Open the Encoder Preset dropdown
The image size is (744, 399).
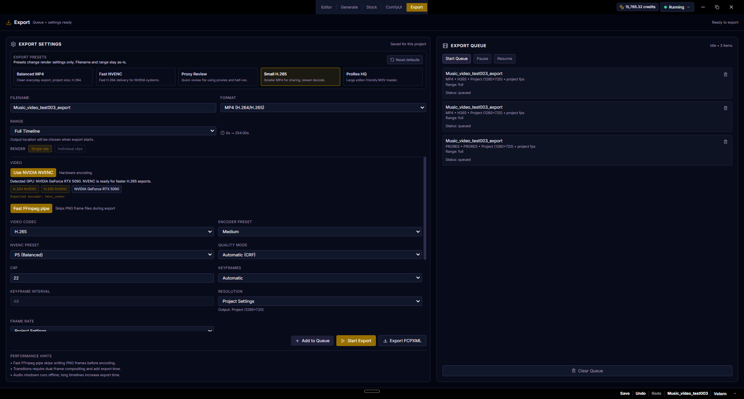click(x=320, y=232)
